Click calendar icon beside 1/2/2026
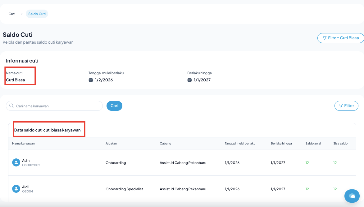 coord(91,80)
